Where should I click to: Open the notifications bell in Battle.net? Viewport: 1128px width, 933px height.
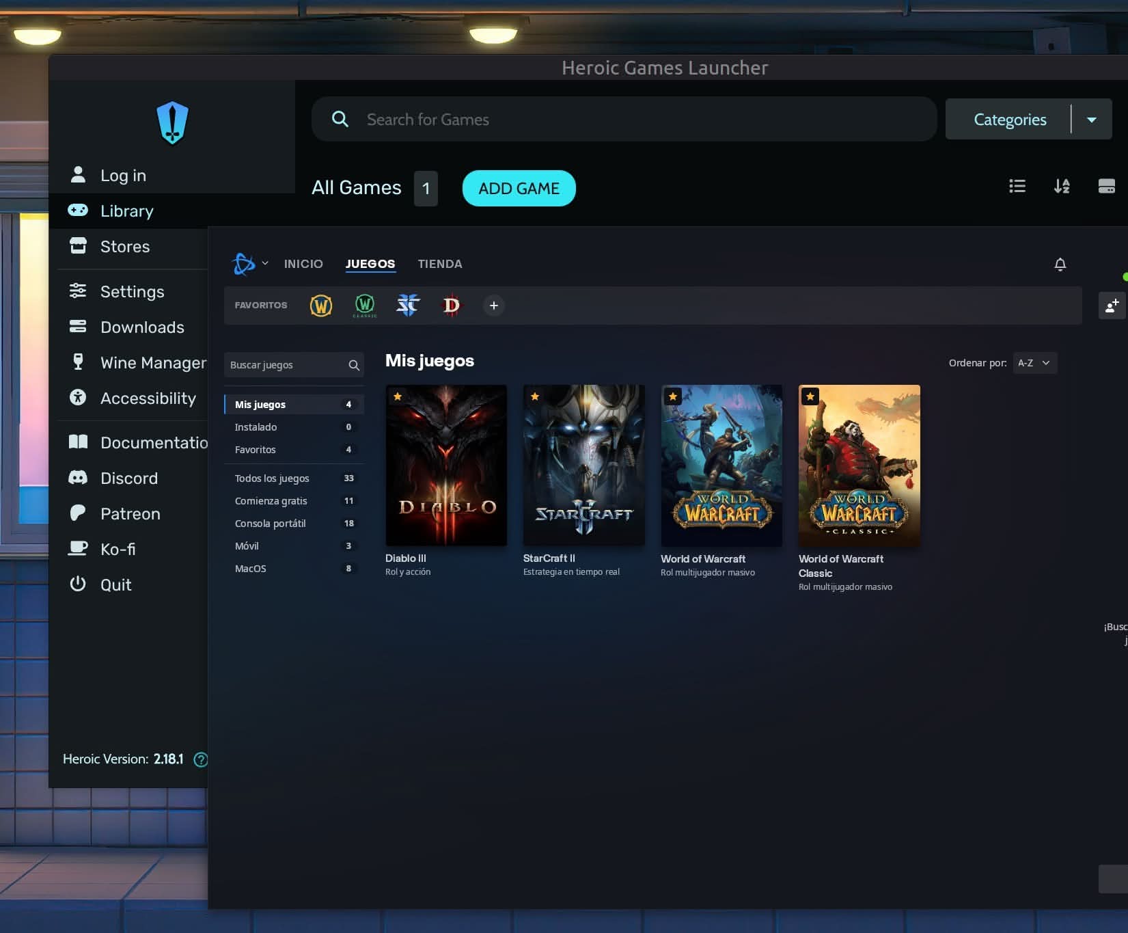coord(1060,265)
